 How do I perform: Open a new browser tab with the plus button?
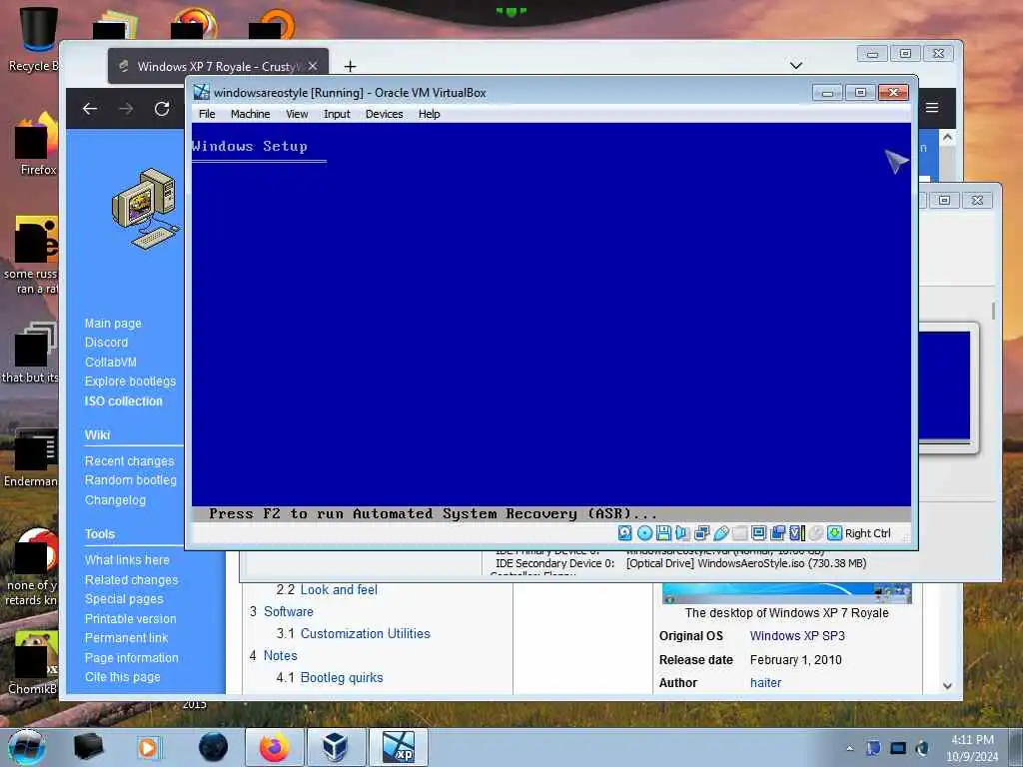pyautogui.click(x=351, y=67)
